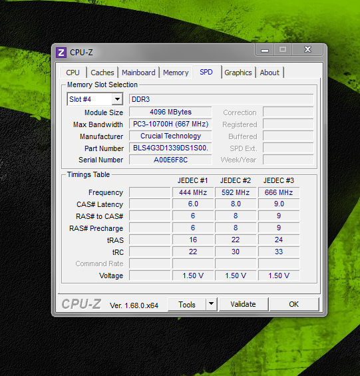Click serial number A00E6F8C
The image size is (360, 376).
170,160
